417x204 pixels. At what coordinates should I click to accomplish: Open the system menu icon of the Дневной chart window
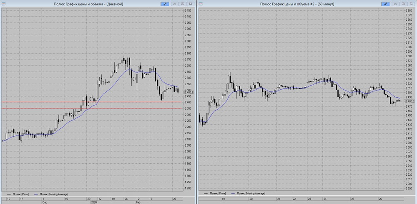[3, 4]
